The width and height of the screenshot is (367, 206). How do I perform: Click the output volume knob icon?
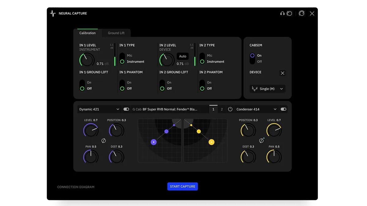click(x=302, y=13)
